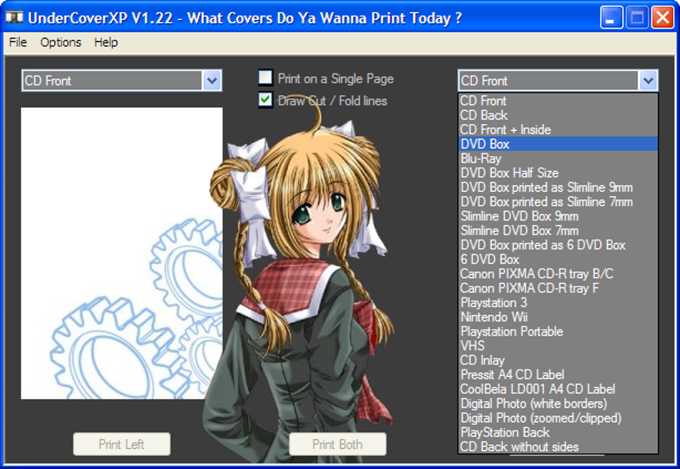This screenshot has width=680, height=469.
Task: Choose the VHS option
Action: click(x=473, y=346)
